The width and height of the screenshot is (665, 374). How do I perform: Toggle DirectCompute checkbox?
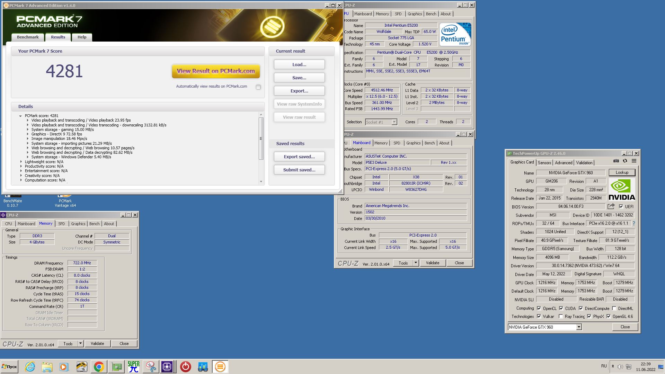point(581,308)
